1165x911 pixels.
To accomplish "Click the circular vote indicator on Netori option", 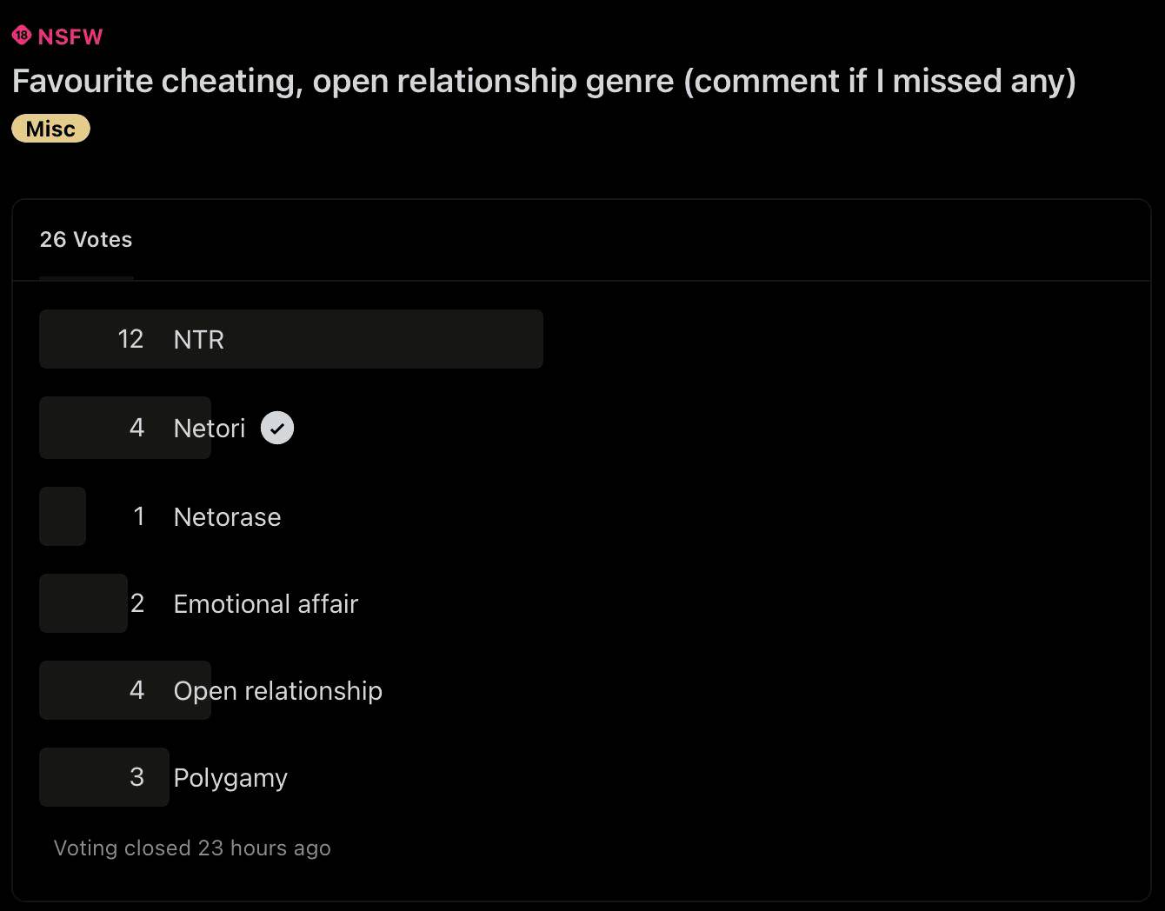I will point(276,428).
